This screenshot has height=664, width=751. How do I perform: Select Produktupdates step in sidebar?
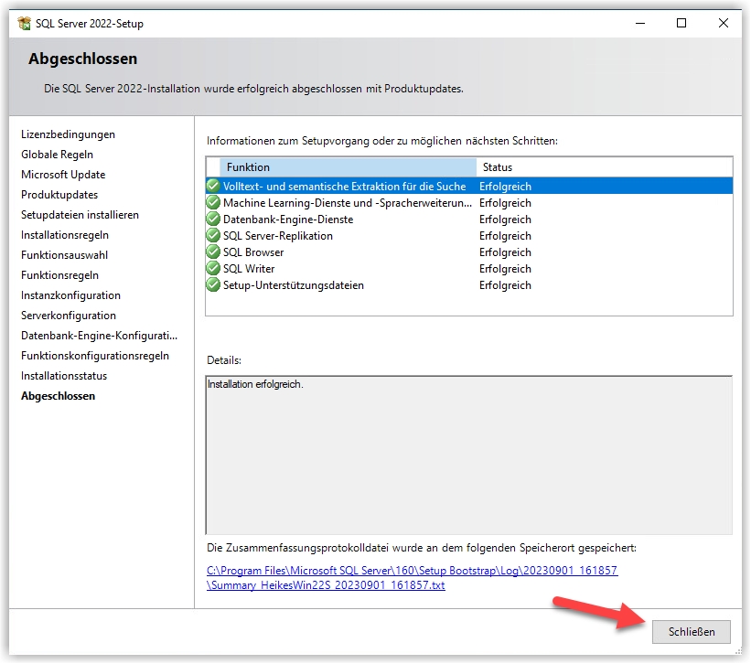59,195
